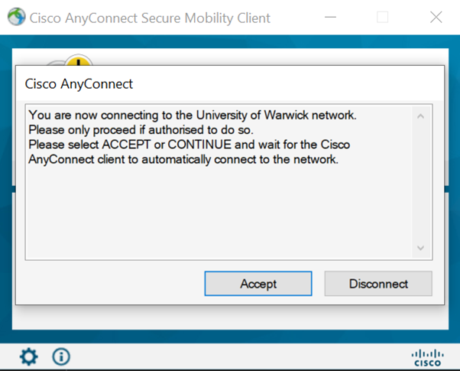
Task: Close the Secure Mobility Client window
Action: (436, 17)
